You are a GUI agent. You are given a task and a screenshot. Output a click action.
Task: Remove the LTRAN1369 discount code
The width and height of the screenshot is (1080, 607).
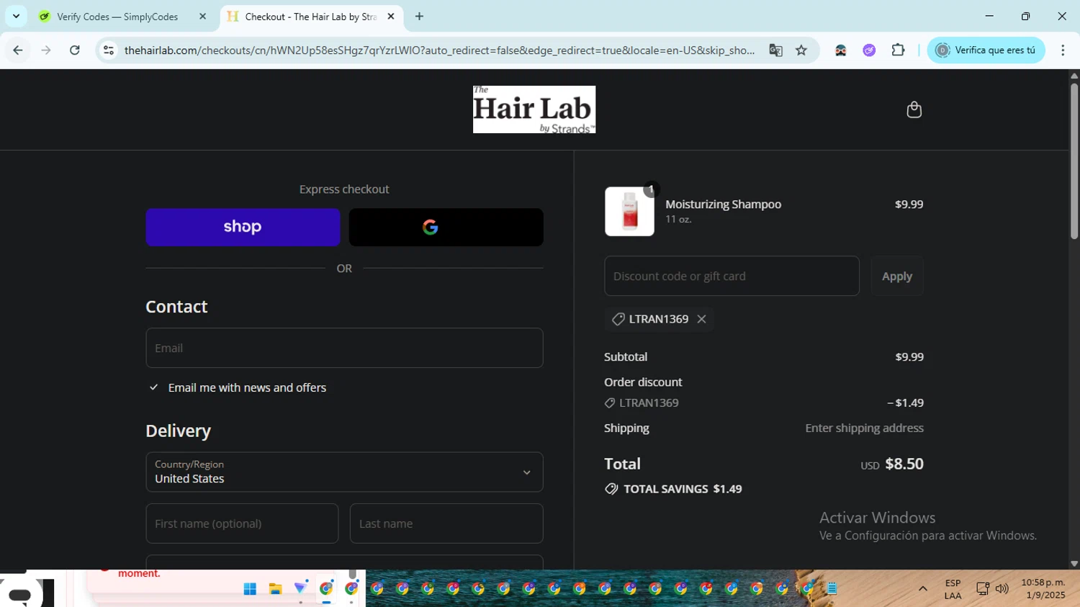click(x=701, y=319)
